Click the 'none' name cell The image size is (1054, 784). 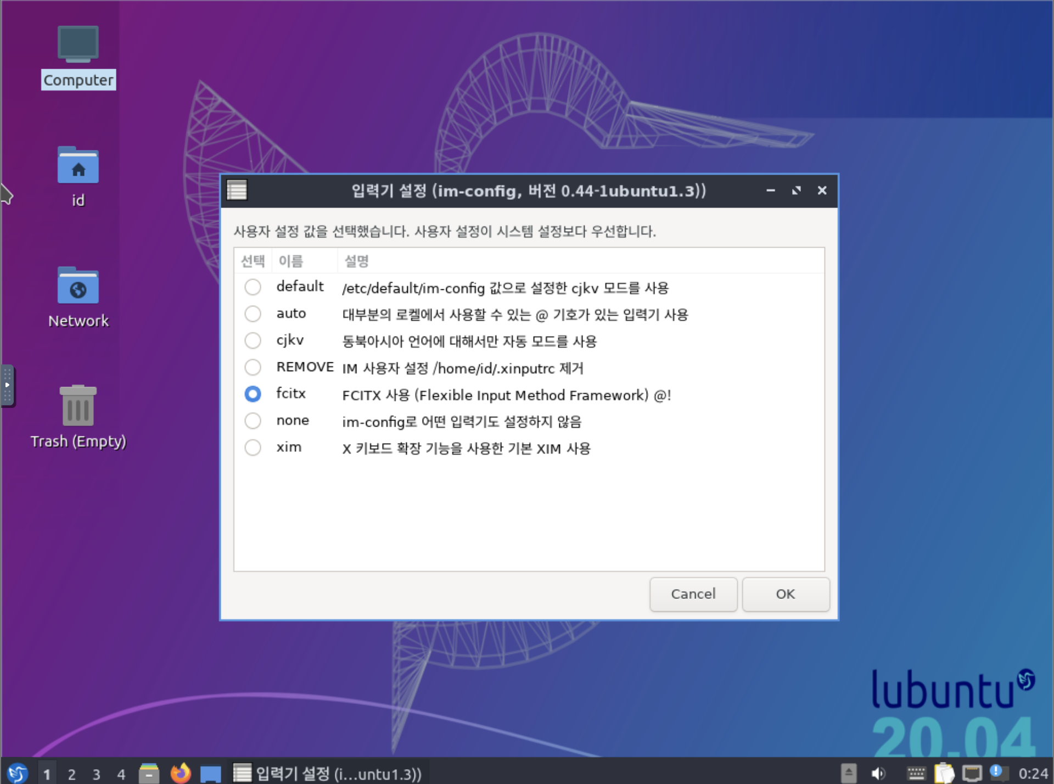point(293,421)
